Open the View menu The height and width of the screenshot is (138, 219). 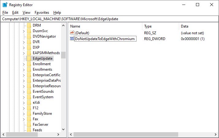coord(26,13)
